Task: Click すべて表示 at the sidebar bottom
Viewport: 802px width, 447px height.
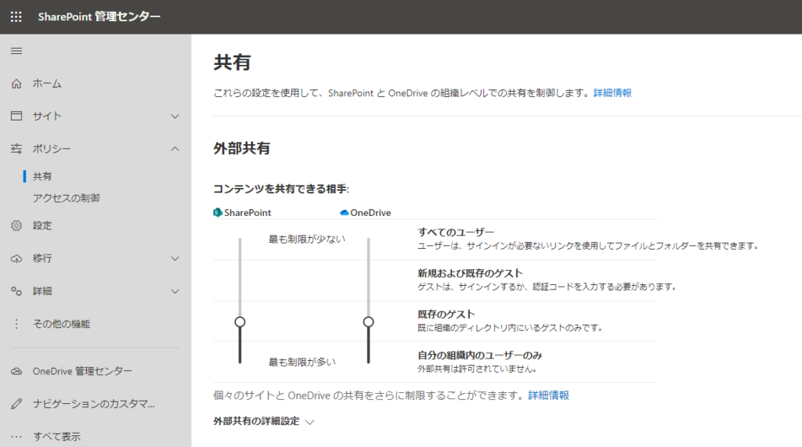Action: pos(56,436)
